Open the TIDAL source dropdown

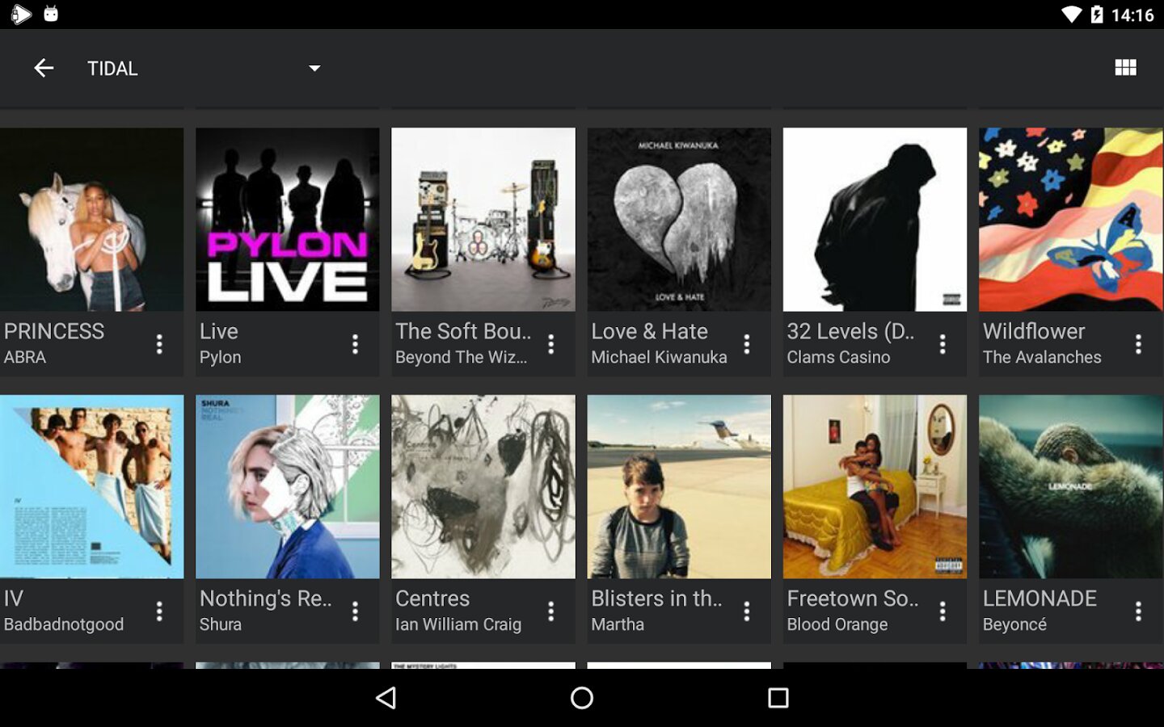point(314,69)
